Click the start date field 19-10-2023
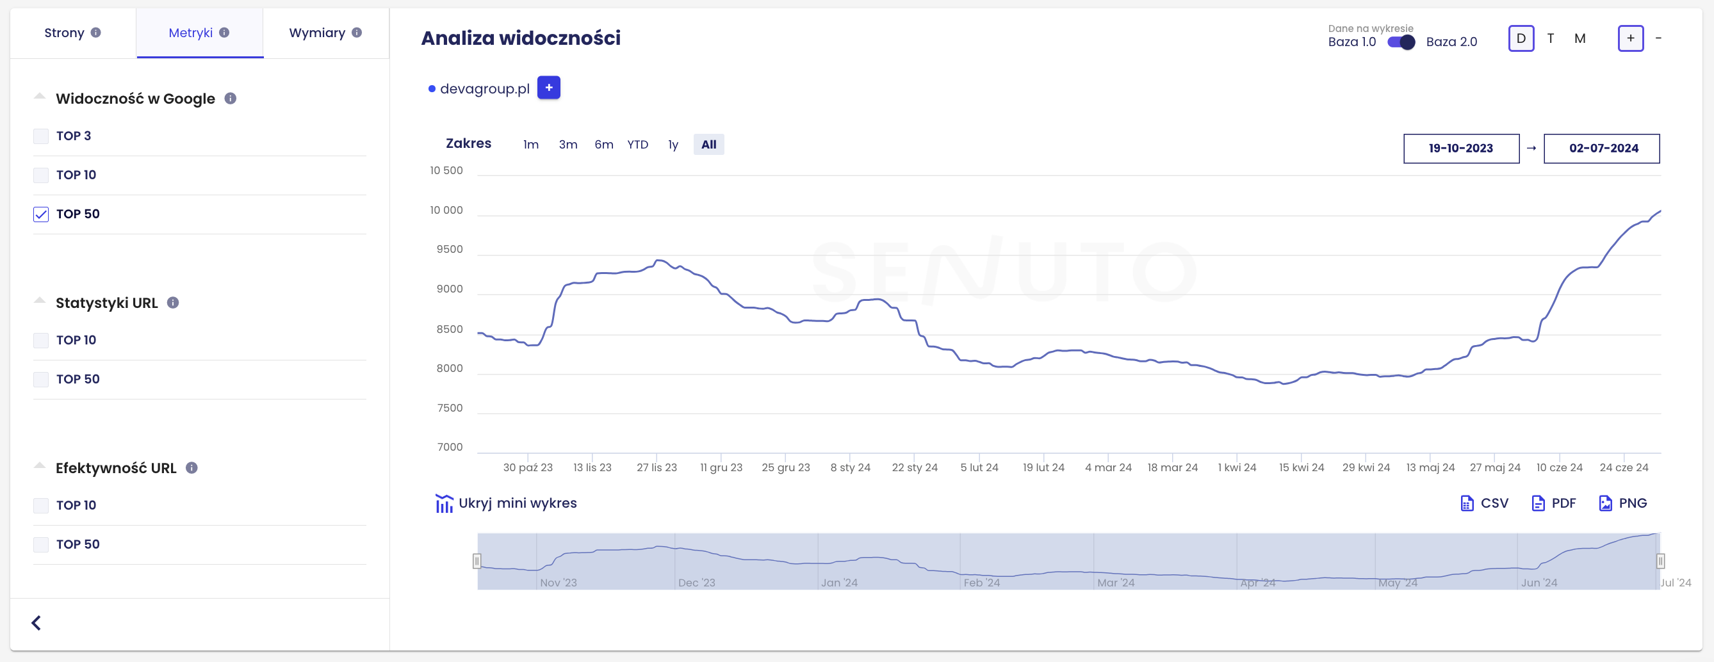This screenshot has width=1714, height=662. [x=1460, y=149]
